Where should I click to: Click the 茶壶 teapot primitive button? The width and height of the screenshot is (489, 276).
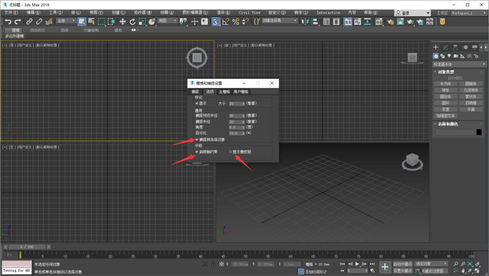point(445,109)
